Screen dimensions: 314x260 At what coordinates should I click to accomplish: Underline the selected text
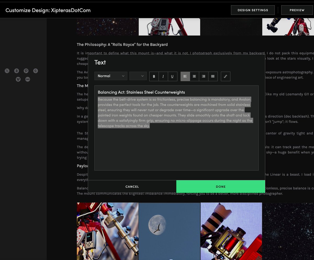pos(172,76)
